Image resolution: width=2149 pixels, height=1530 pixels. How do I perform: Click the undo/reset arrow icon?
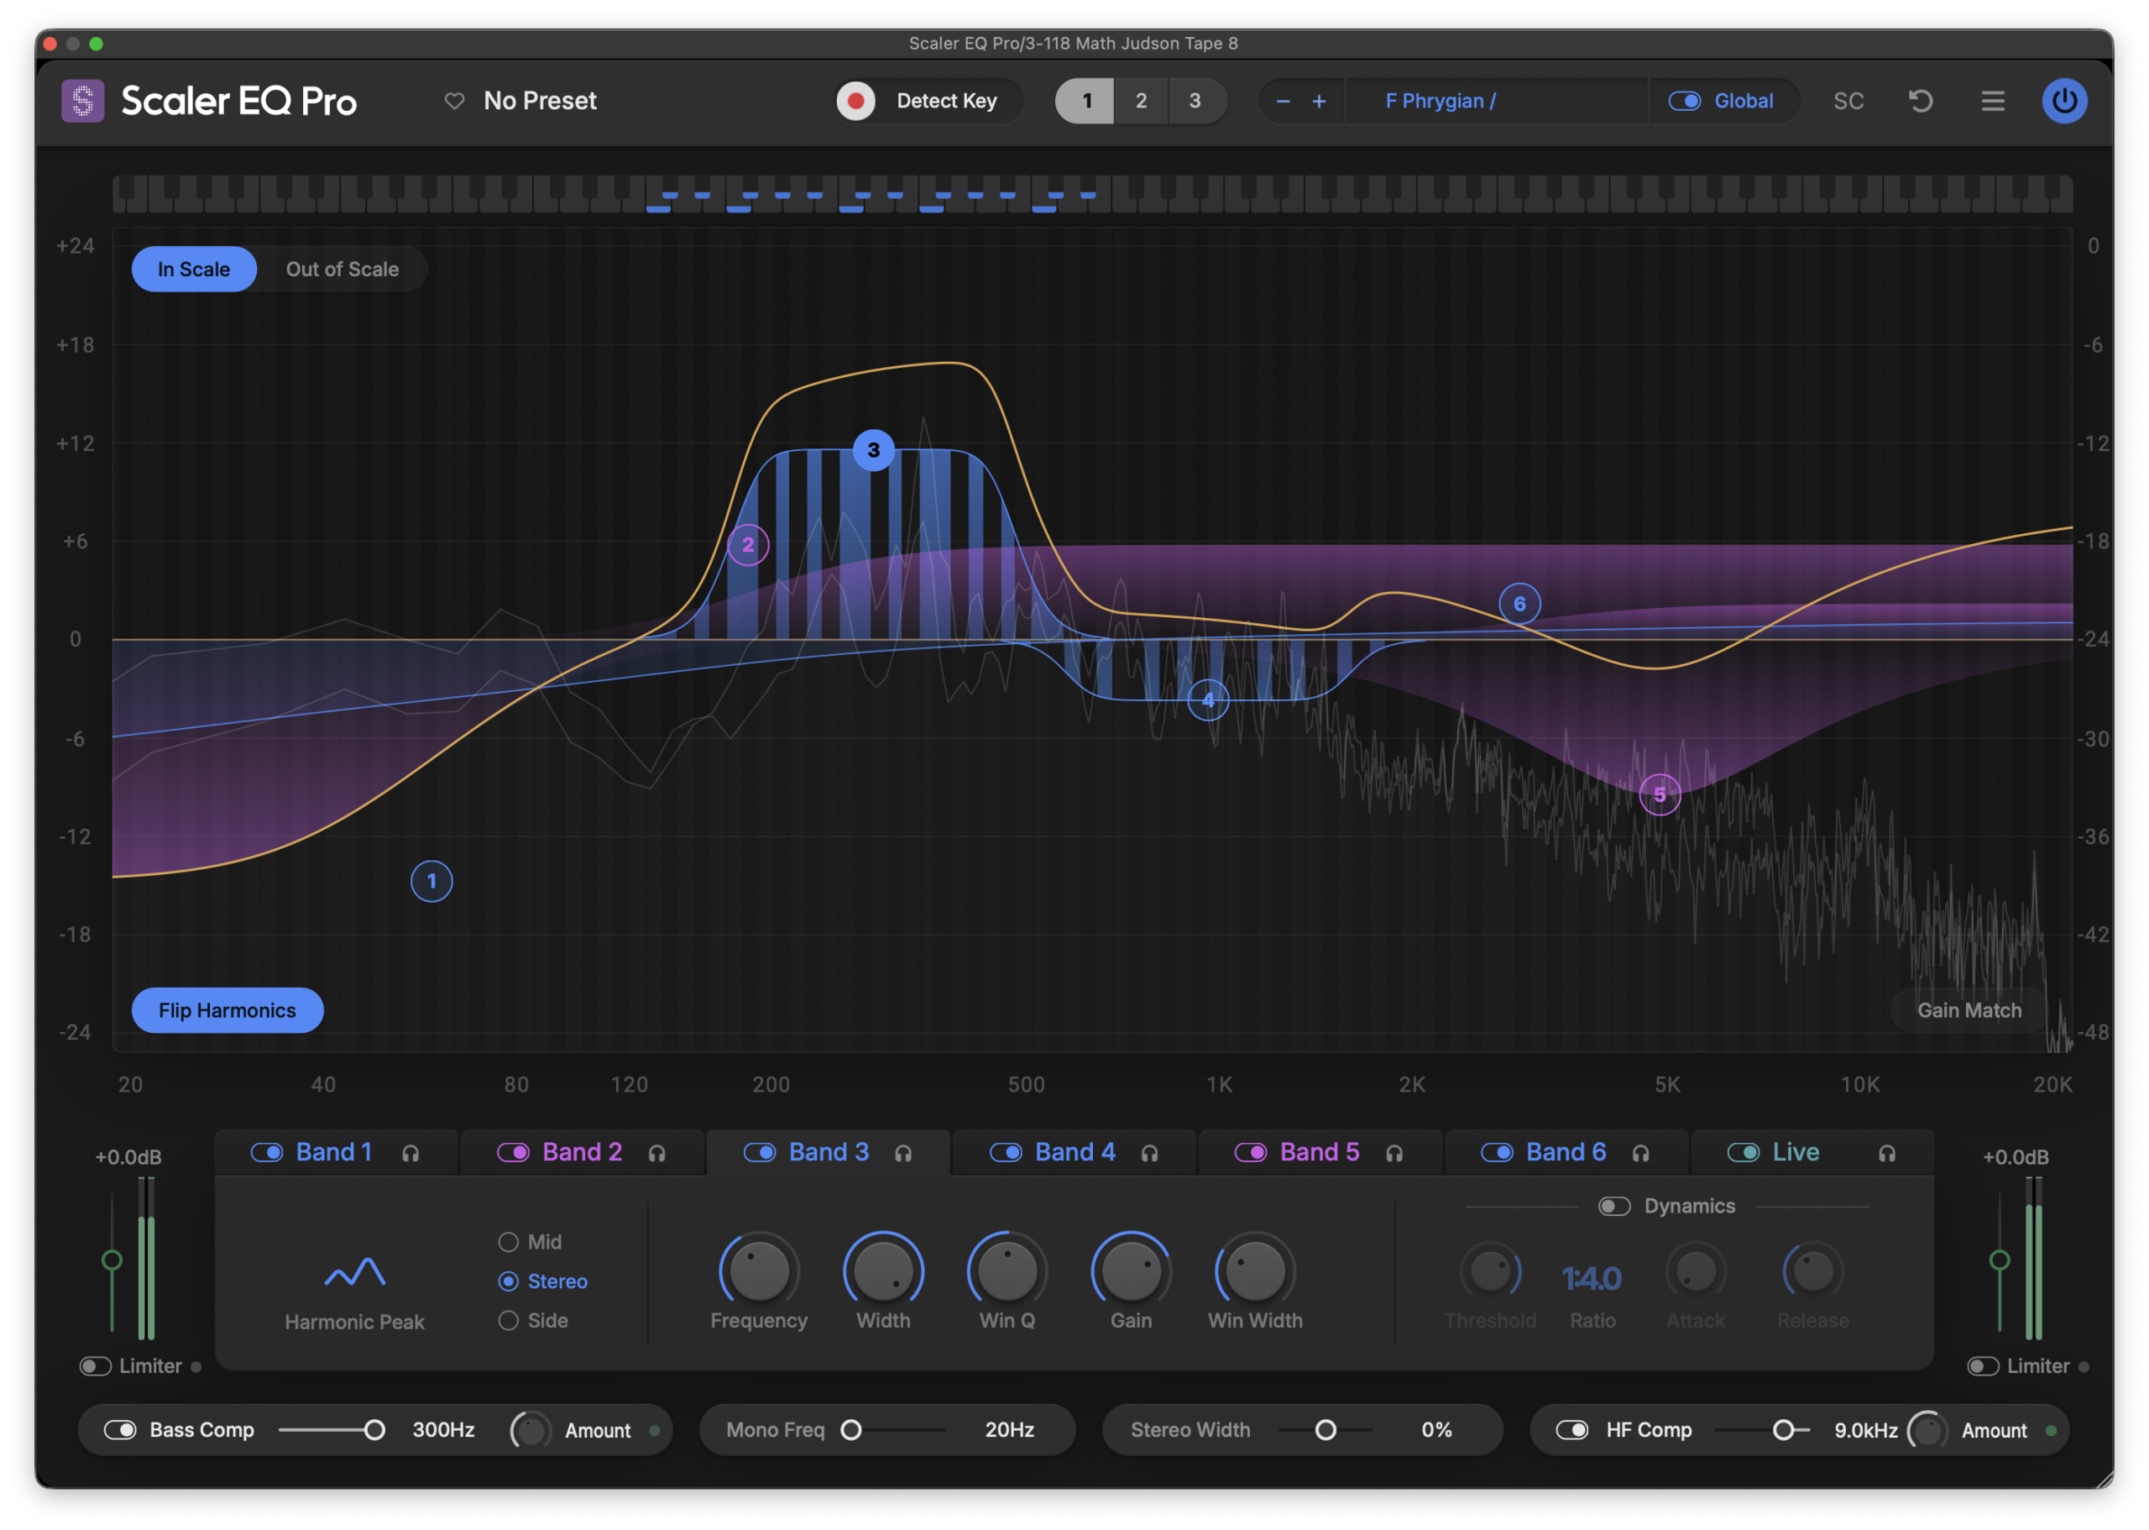(x=1920, y=101)
